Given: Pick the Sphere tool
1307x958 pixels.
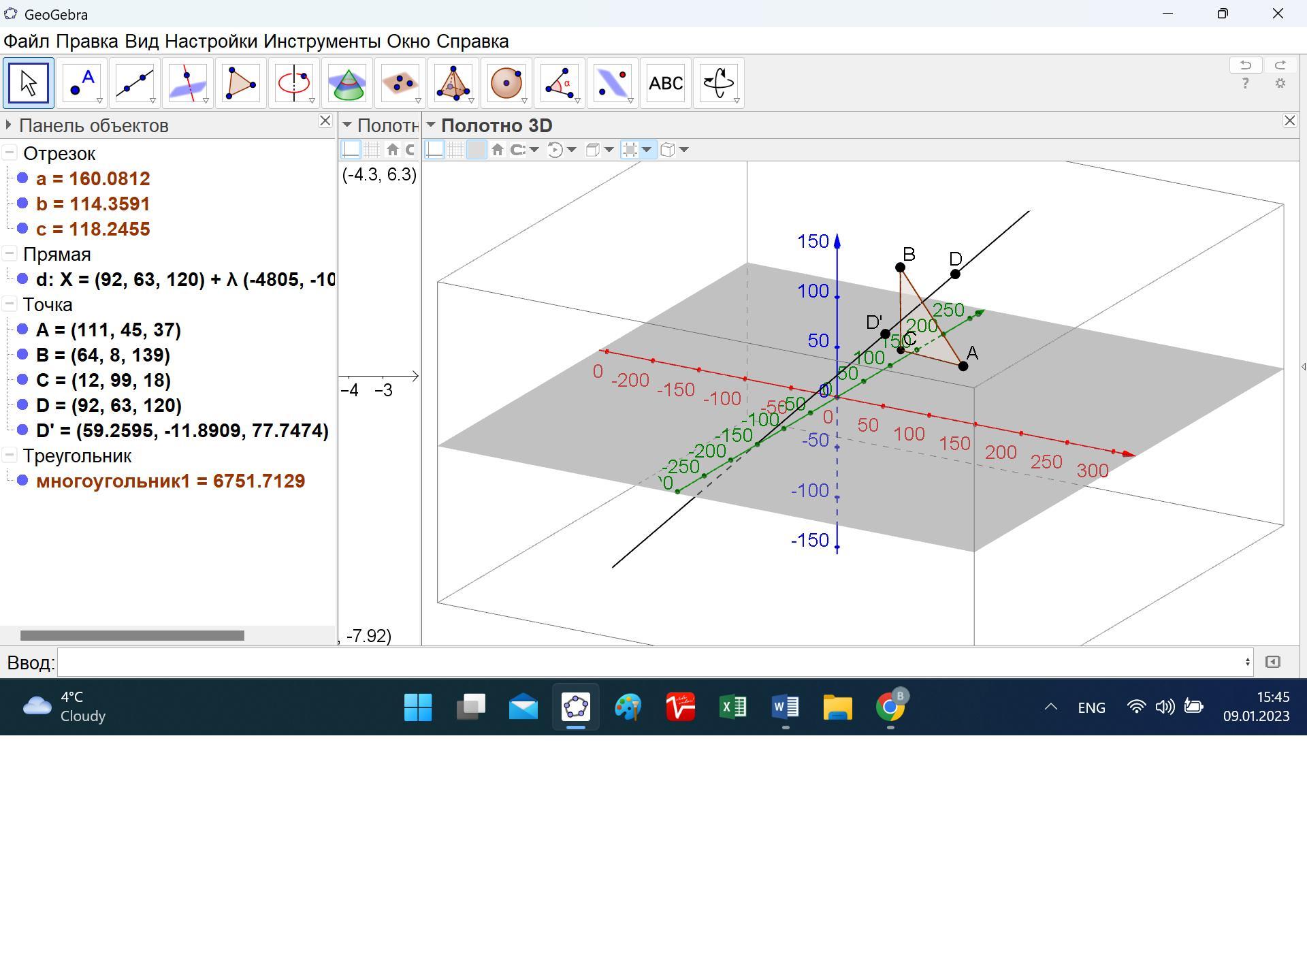Looking at the screenshot, I should tap(506, 84).
